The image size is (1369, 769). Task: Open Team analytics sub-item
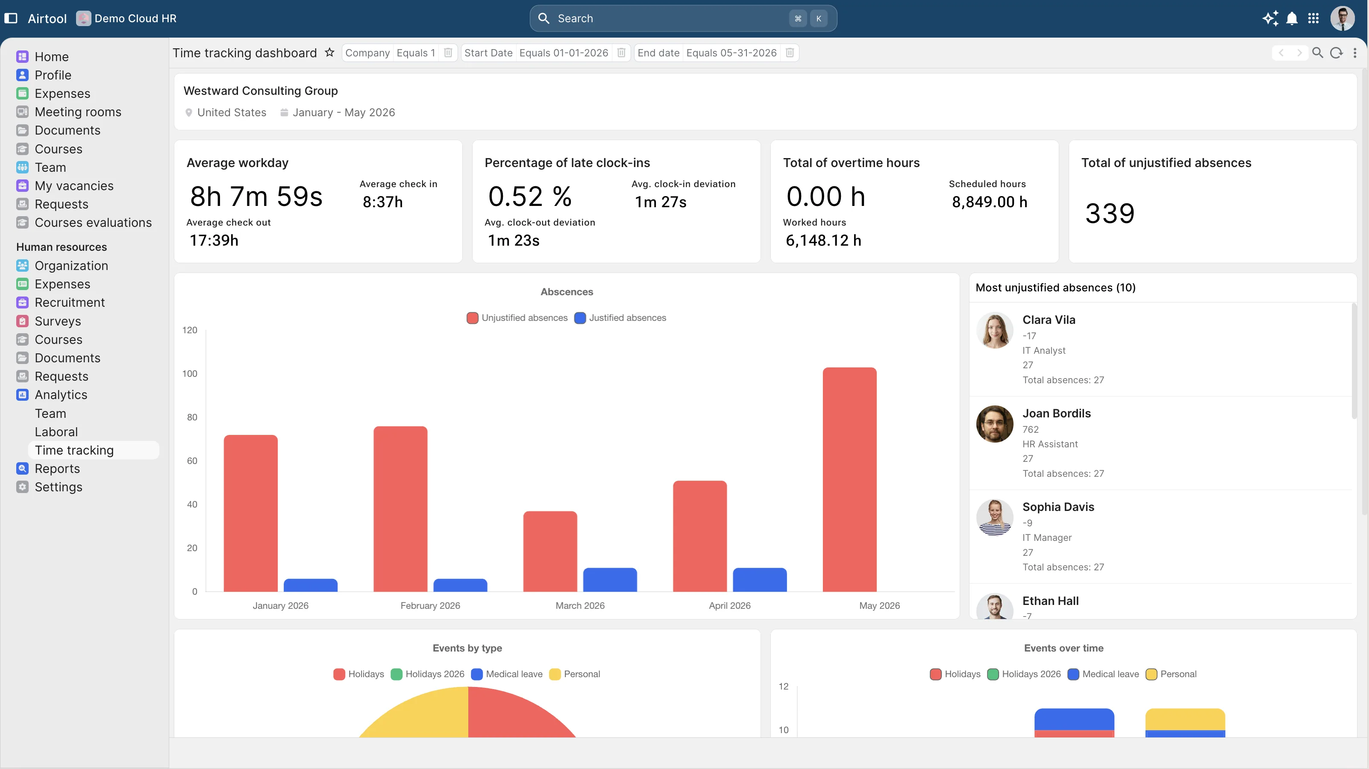50,413
